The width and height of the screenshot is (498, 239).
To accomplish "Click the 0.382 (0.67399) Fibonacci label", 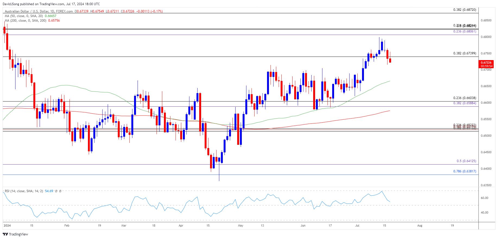I will click(x=465, y=53).
